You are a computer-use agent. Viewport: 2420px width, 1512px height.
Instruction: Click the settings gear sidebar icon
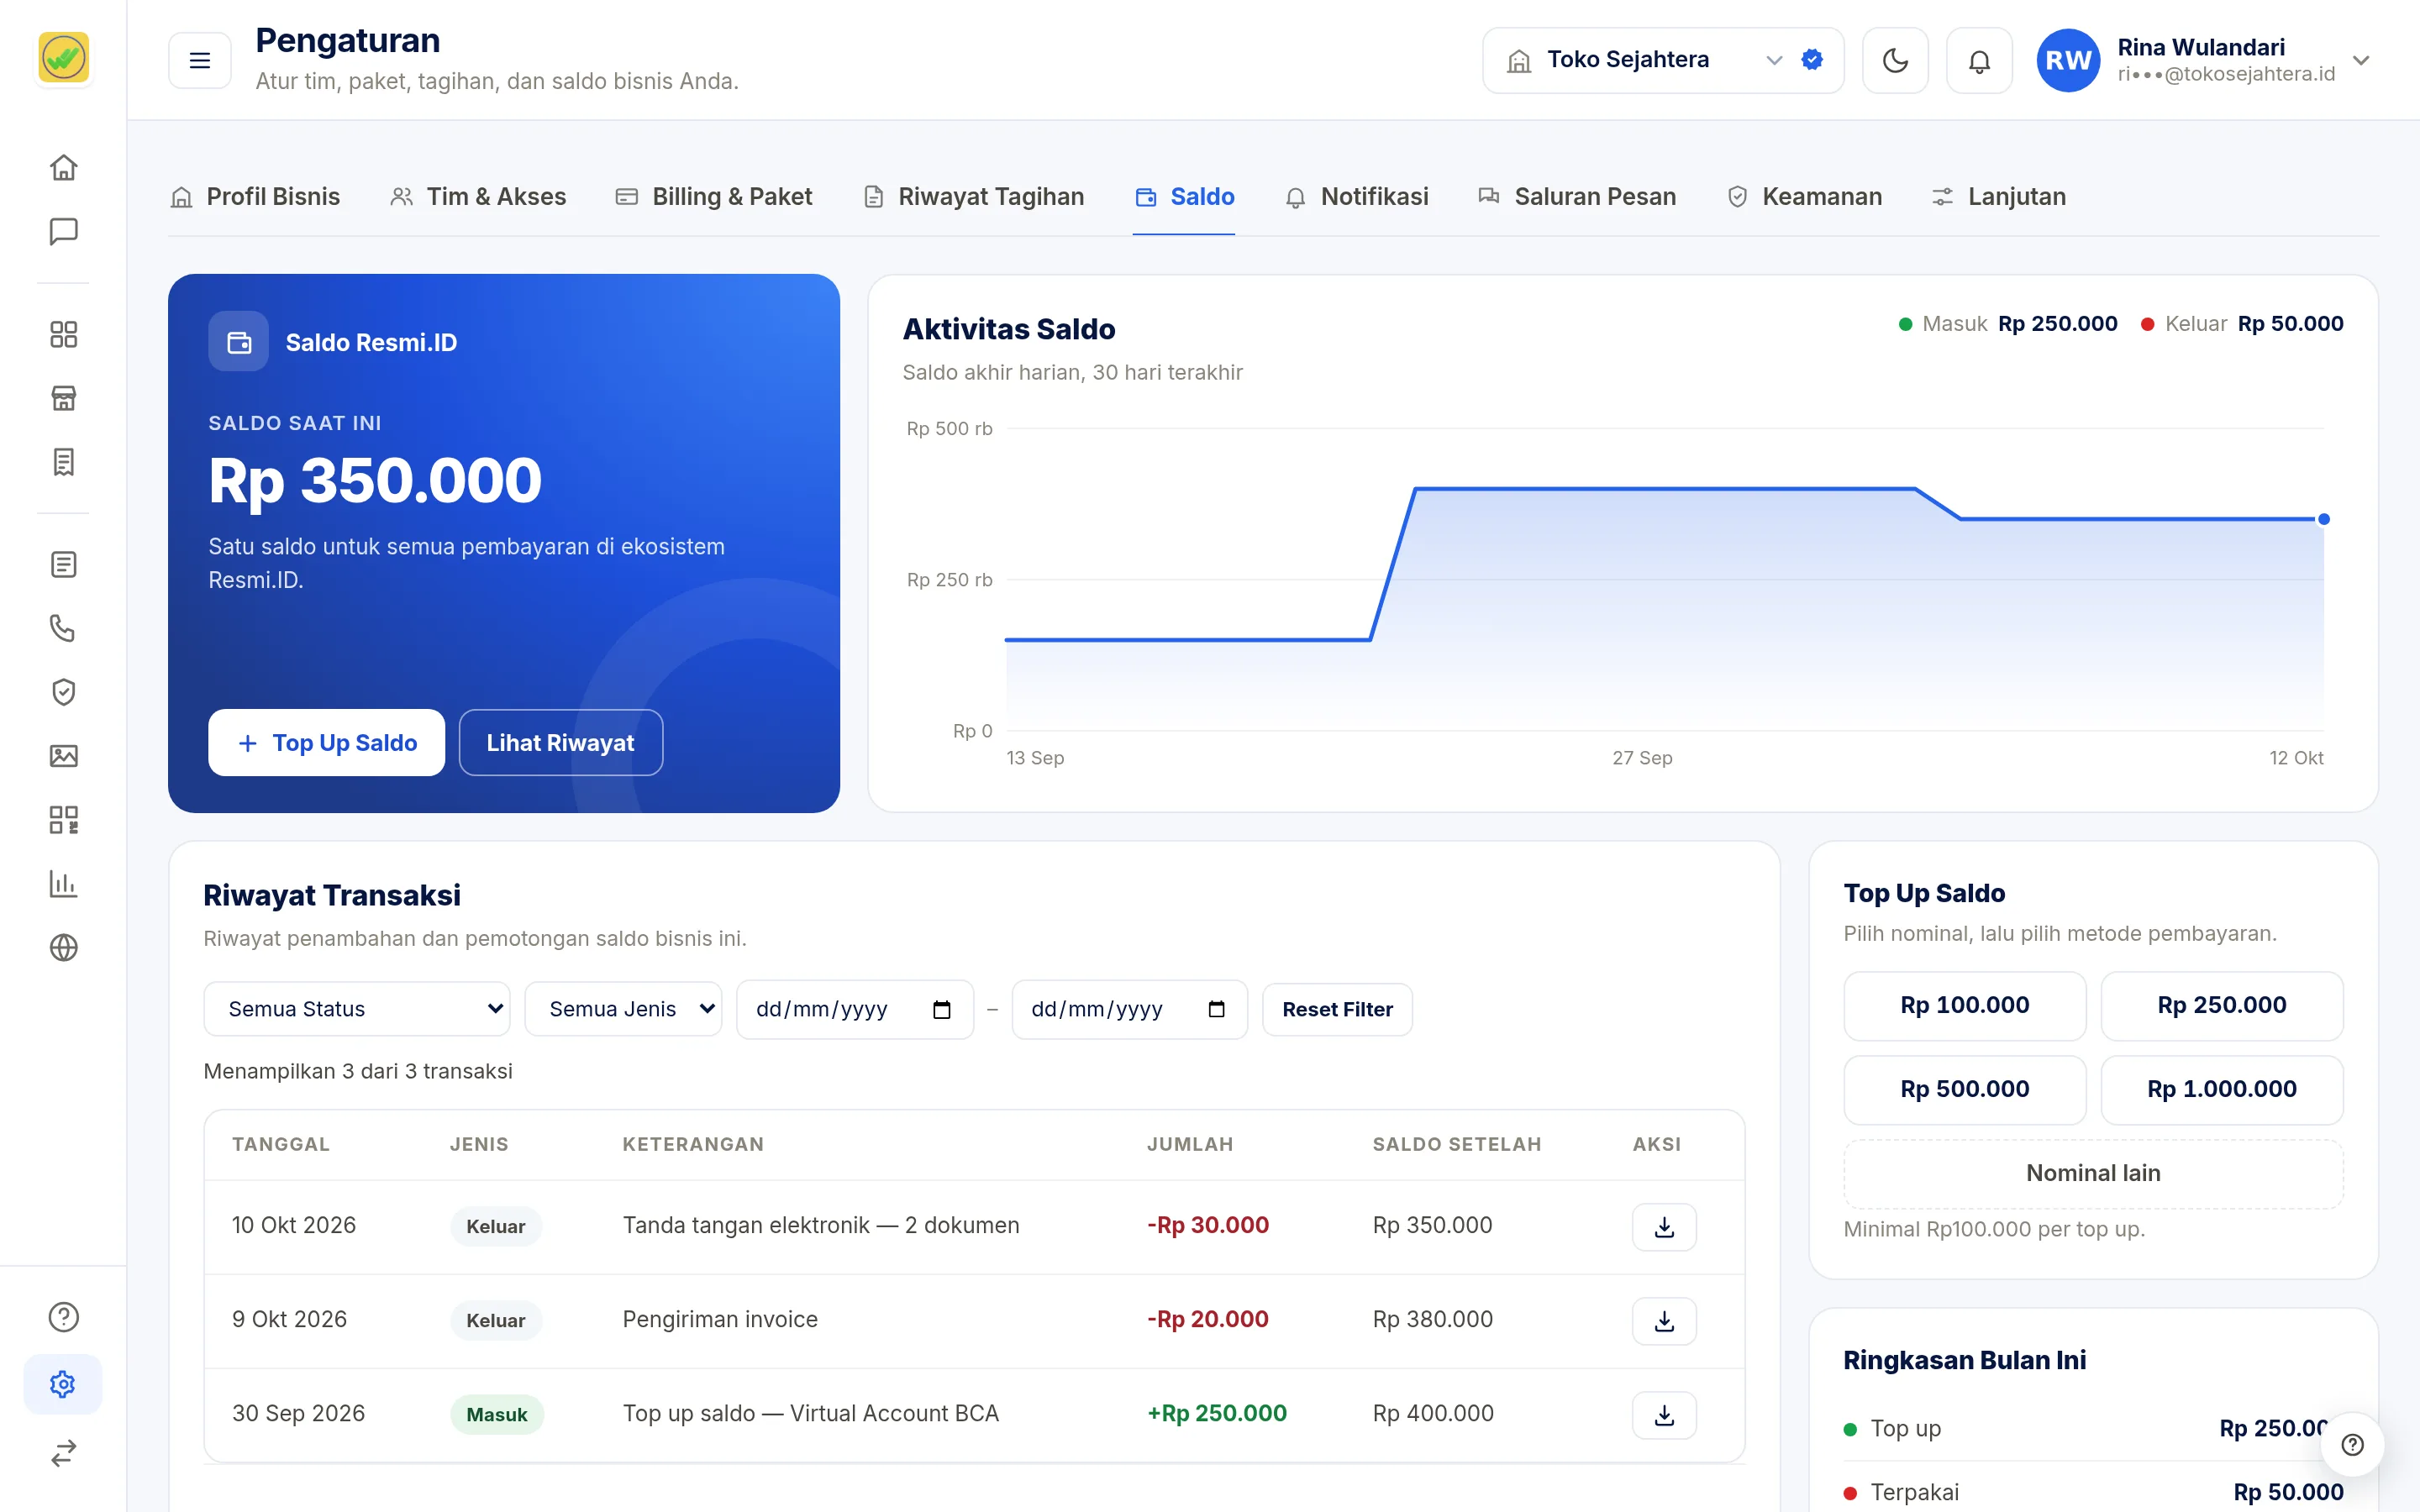[x=63, y=1384]
